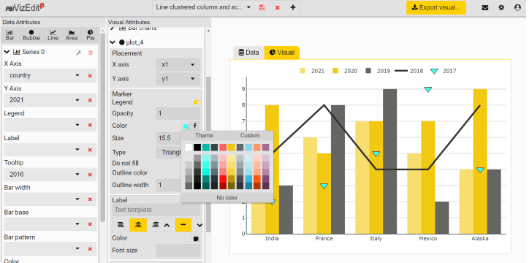
Task: Clear the Tooltip 2016 field
Action: (x=90, y=175)
